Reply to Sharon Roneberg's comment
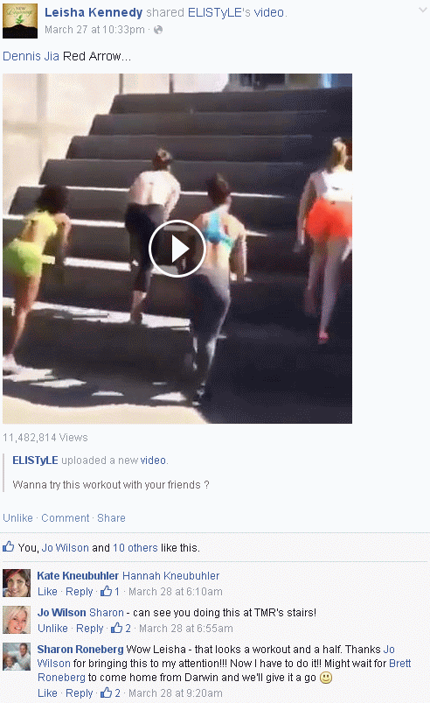The width and height of the screenshot is (430, 703). coord(80,692)
